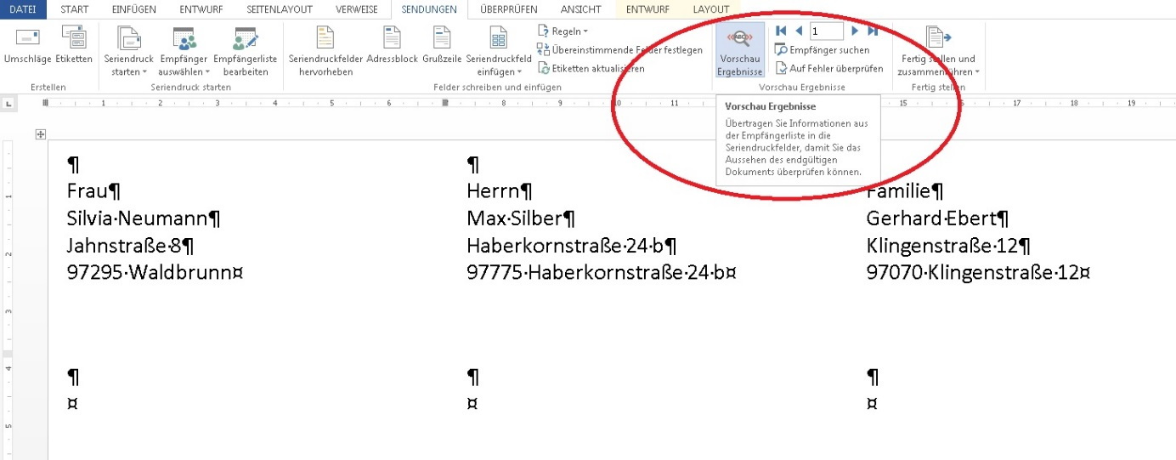
Task: Click the table move handle
Action: tap(40, 134)
